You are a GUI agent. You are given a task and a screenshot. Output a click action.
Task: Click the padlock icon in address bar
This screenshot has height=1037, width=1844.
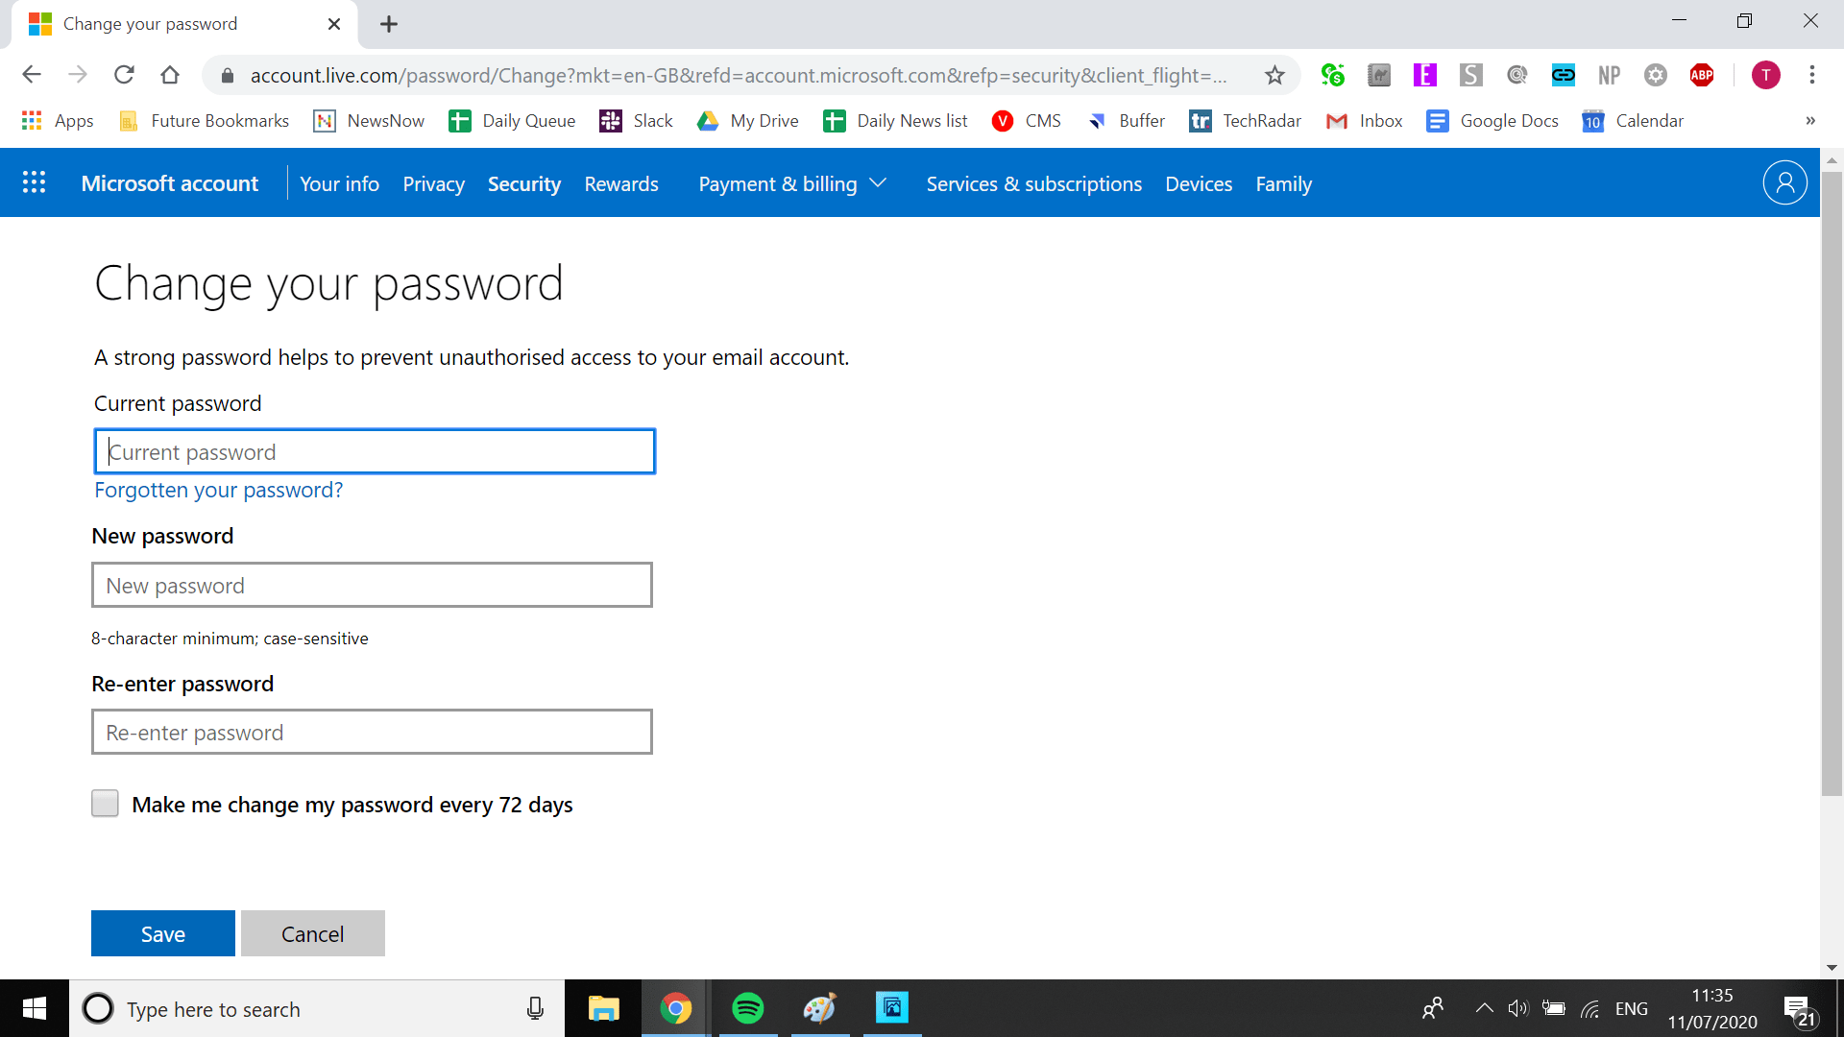point(227,75)
